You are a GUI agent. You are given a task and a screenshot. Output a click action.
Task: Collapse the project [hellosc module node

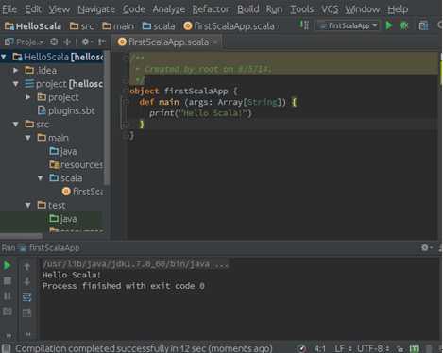pyautogui.click(x=15, y=84)
